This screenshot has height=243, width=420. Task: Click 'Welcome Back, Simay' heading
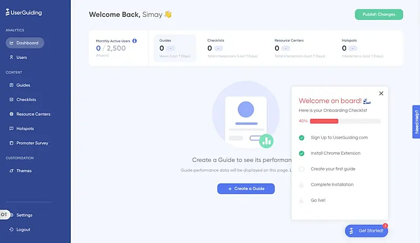130,15
